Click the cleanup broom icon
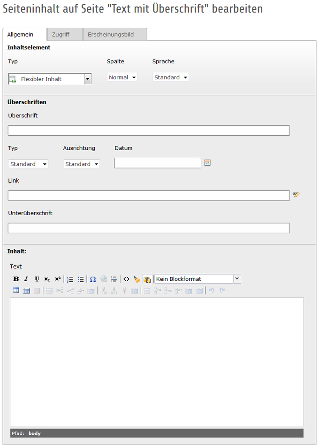The image size is (319, 447). [x=137, y=279]
